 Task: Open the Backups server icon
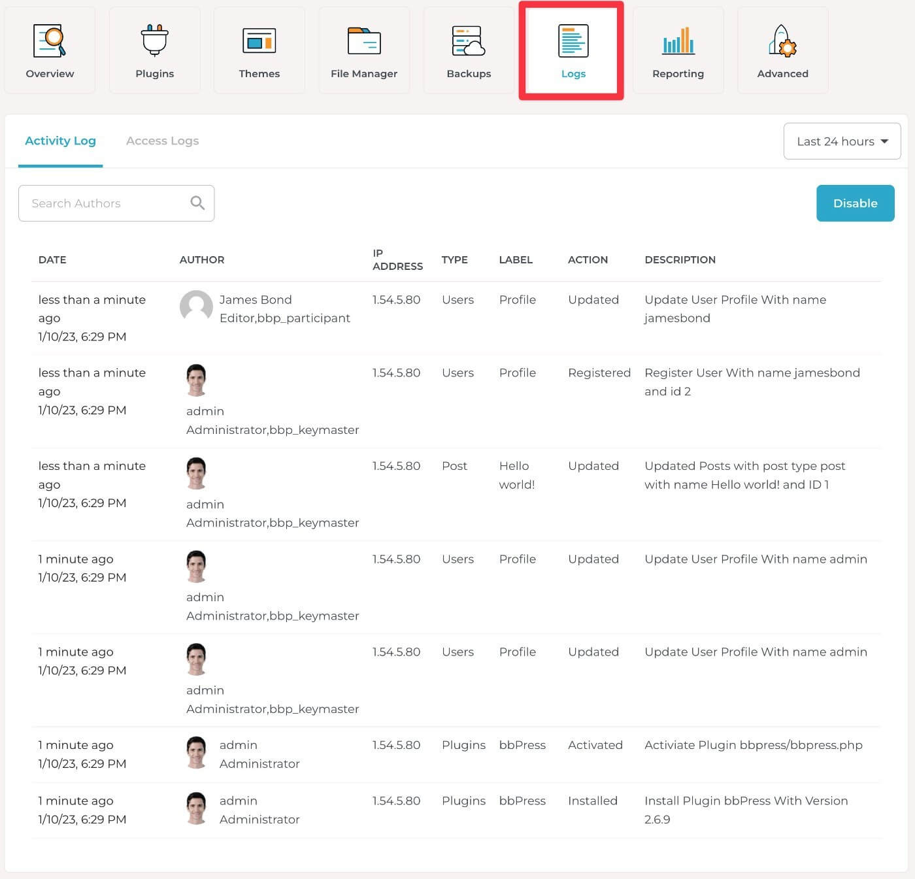(x=469, y=41)
